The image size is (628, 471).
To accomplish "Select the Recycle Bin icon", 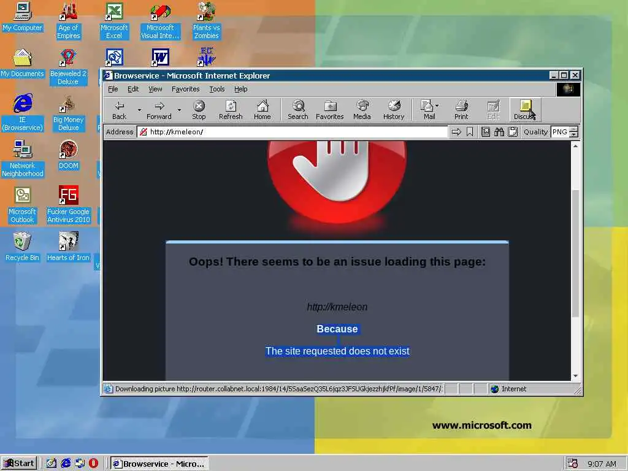I will pyautogui.click(x=22, y=247).
